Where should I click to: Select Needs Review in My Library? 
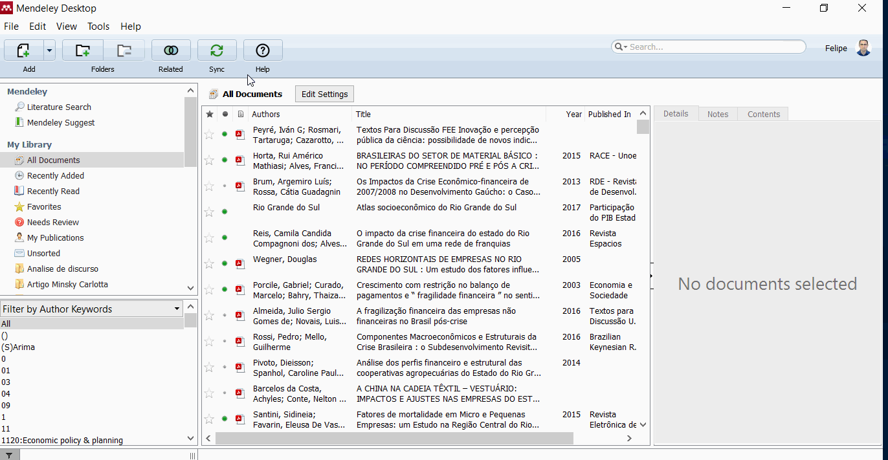[x=53, y=222]
